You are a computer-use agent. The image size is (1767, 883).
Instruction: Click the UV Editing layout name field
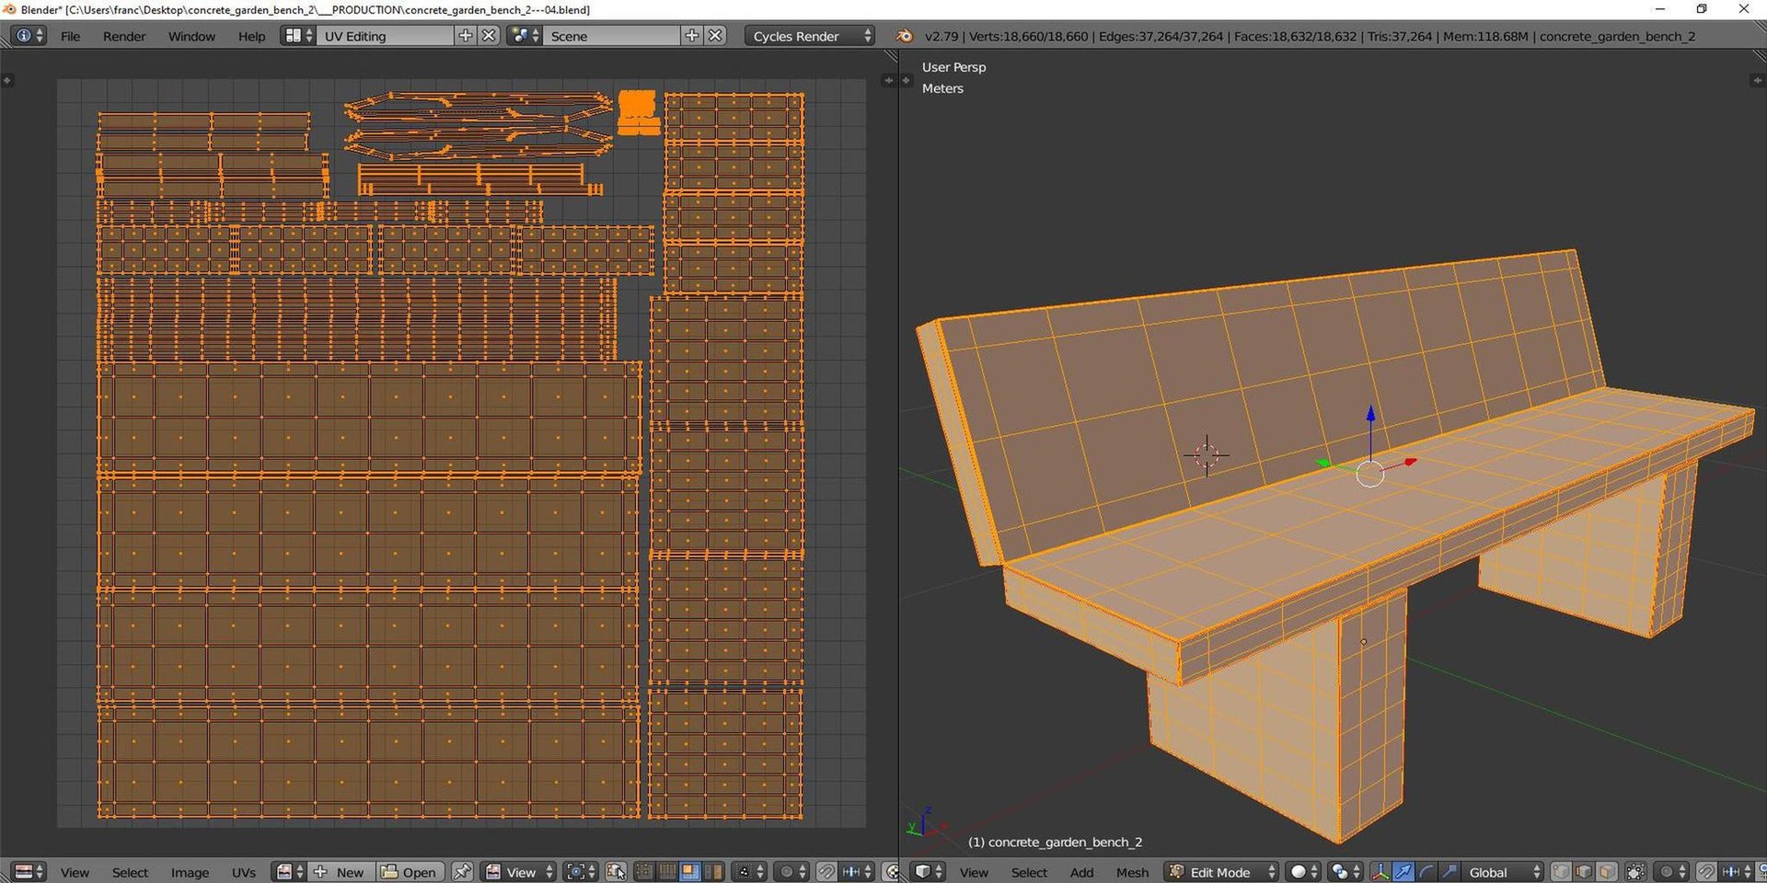(387, 36)
